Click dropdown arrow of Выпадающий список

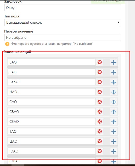coord(119,22)
